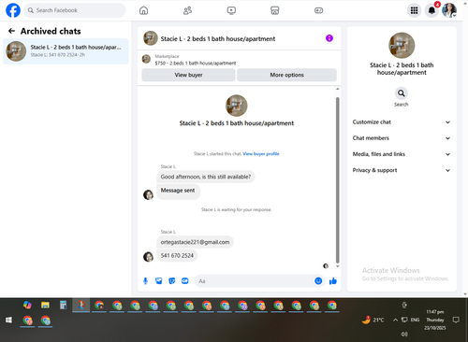Screen dimensions: 468x342
Task: Send a thumbs up like
Action: coord(333,281)
